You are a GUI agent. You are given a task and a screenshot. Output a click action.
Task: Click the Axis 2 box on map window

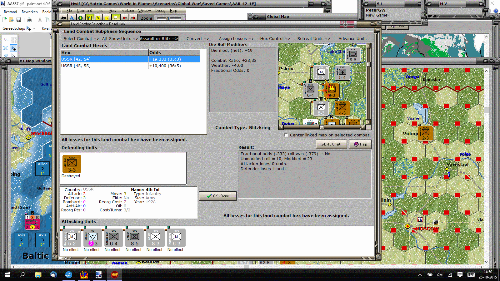[21, 240]
